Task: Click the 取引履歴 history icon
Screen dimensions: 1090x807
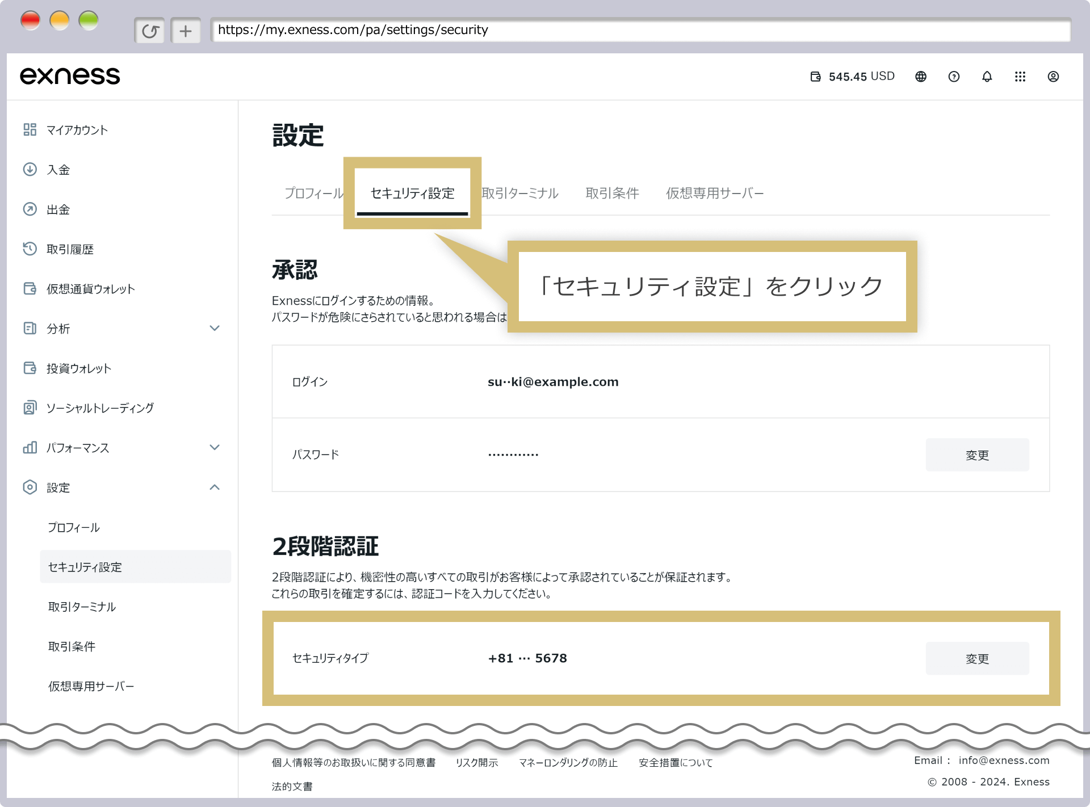Action: [30, 249]
